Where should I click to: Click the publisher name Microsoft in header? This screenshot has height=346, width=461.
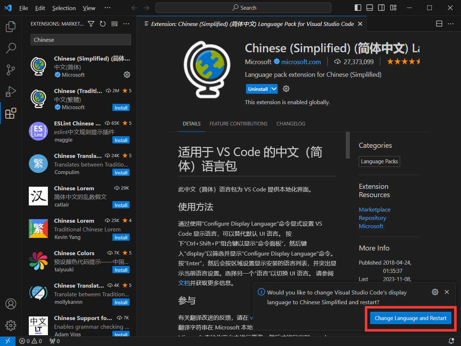tap(258, 62)
